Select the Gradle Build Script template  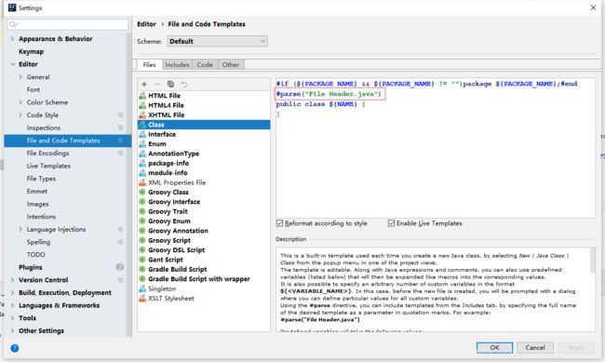tap(178, 269)
